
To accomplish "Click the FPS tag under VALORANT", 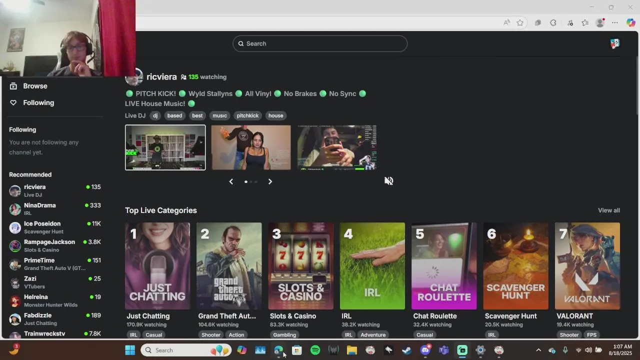I will (591, 335).
